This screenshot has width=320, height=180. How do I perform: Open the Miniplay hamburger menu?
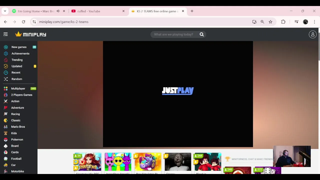pos(5,34)
